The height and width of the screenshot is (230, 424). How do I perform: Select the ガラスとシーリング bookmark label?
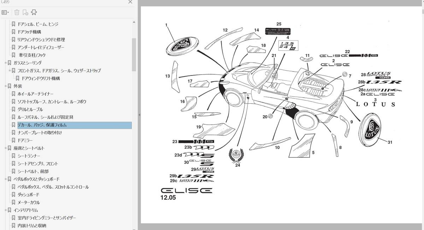point(27,63)
